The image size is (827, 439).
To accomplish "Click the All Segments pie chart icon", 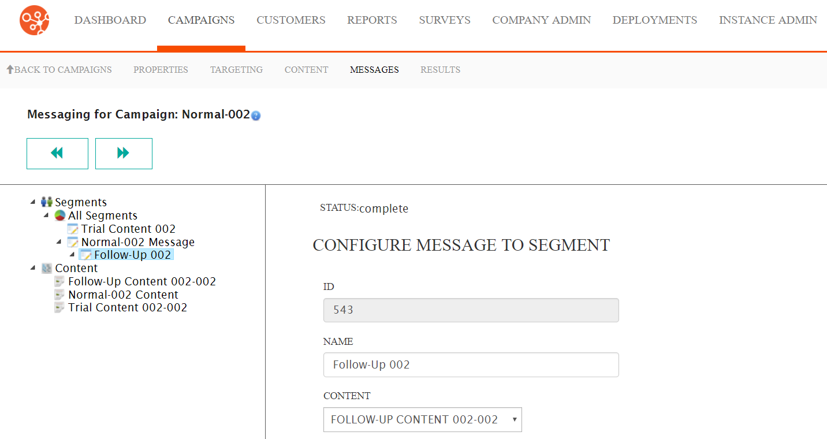I will 60,215.
